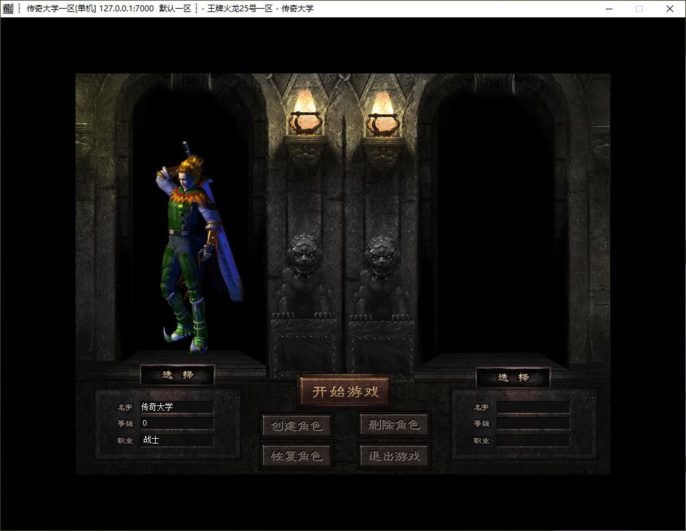The height and width of the screenshot is (531, 686).
Task: Open 创建角色 to create a character
Action: (x=297, y=425)
